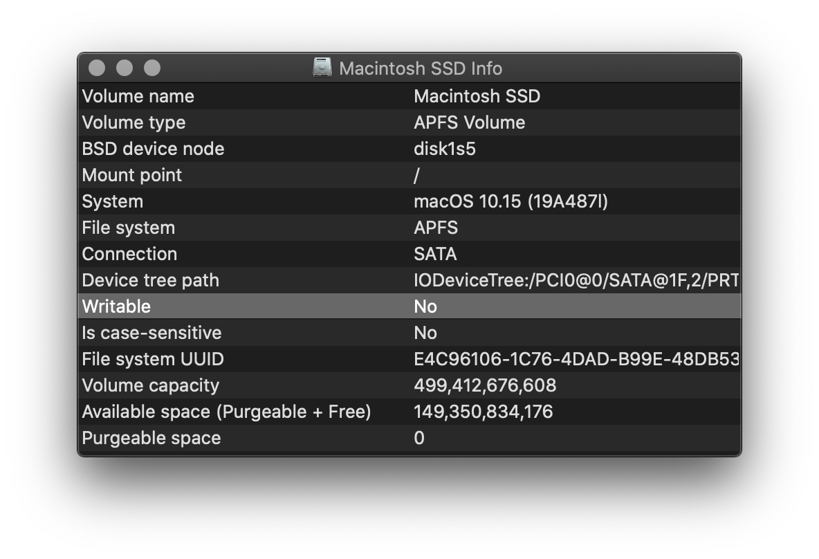Viewport: 819px width, 559px height.
Task: Select the 'File system' label
Action: click(x=129, y=228)
